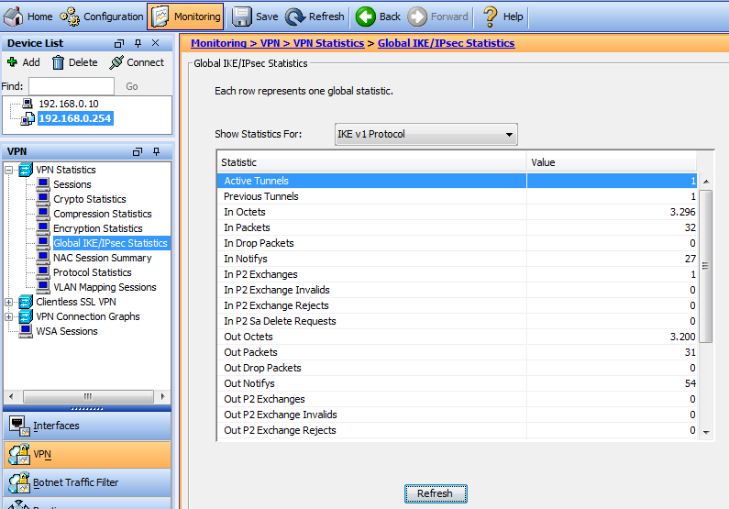Open Help with the question mark icon

pyautogui.click(x=503, y=17)
